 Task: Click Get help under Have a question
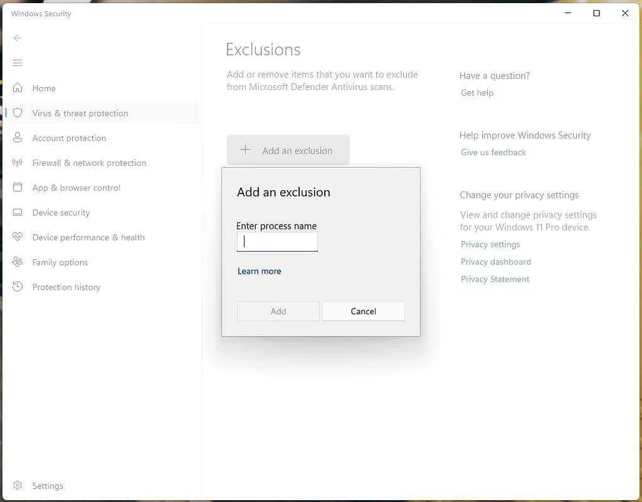tap(477, 93)
